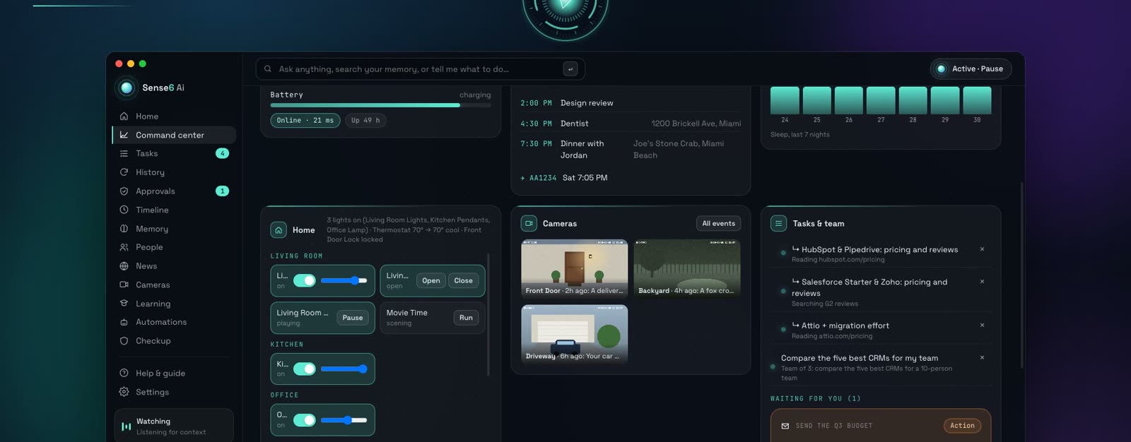Dismiss Attio + migration effort task
Image resolution: width=1131 pixels, height=442 pixels.
[982, 325]
